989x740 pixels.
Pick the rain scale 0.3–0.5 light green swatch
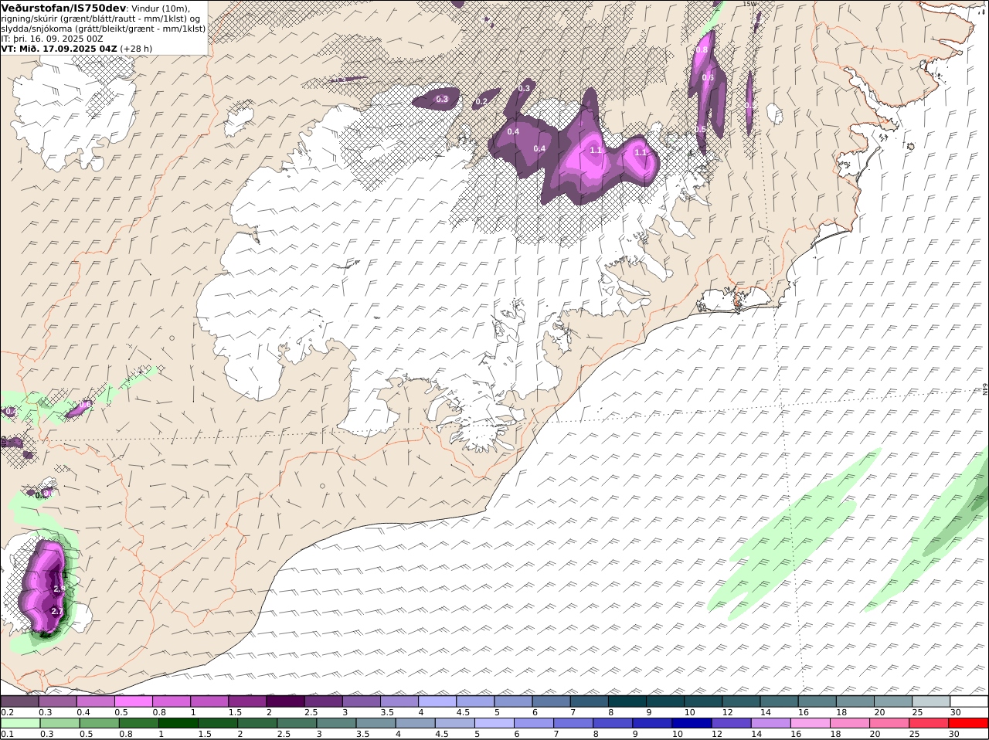point(59,723)
